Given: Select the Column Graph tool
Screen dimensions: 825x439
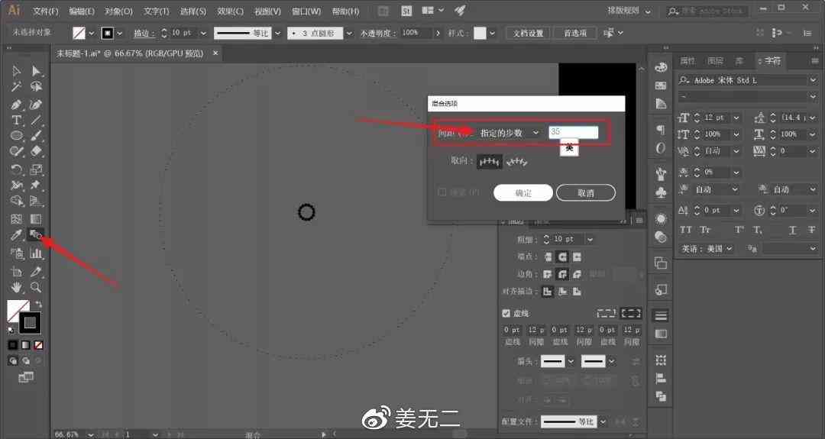Looking at the screenshot, I should coord(36,253).
